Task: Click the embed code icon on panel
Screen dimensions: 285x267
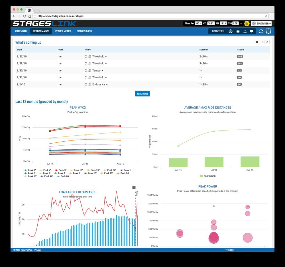Action: [x=267, y=42]
